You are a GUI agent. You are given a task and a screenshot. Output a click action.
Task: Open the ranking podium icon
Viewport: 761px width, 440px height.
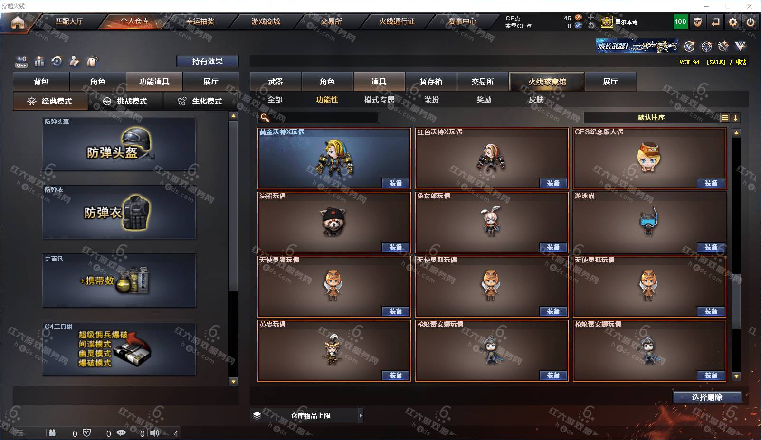coord(39,61)
